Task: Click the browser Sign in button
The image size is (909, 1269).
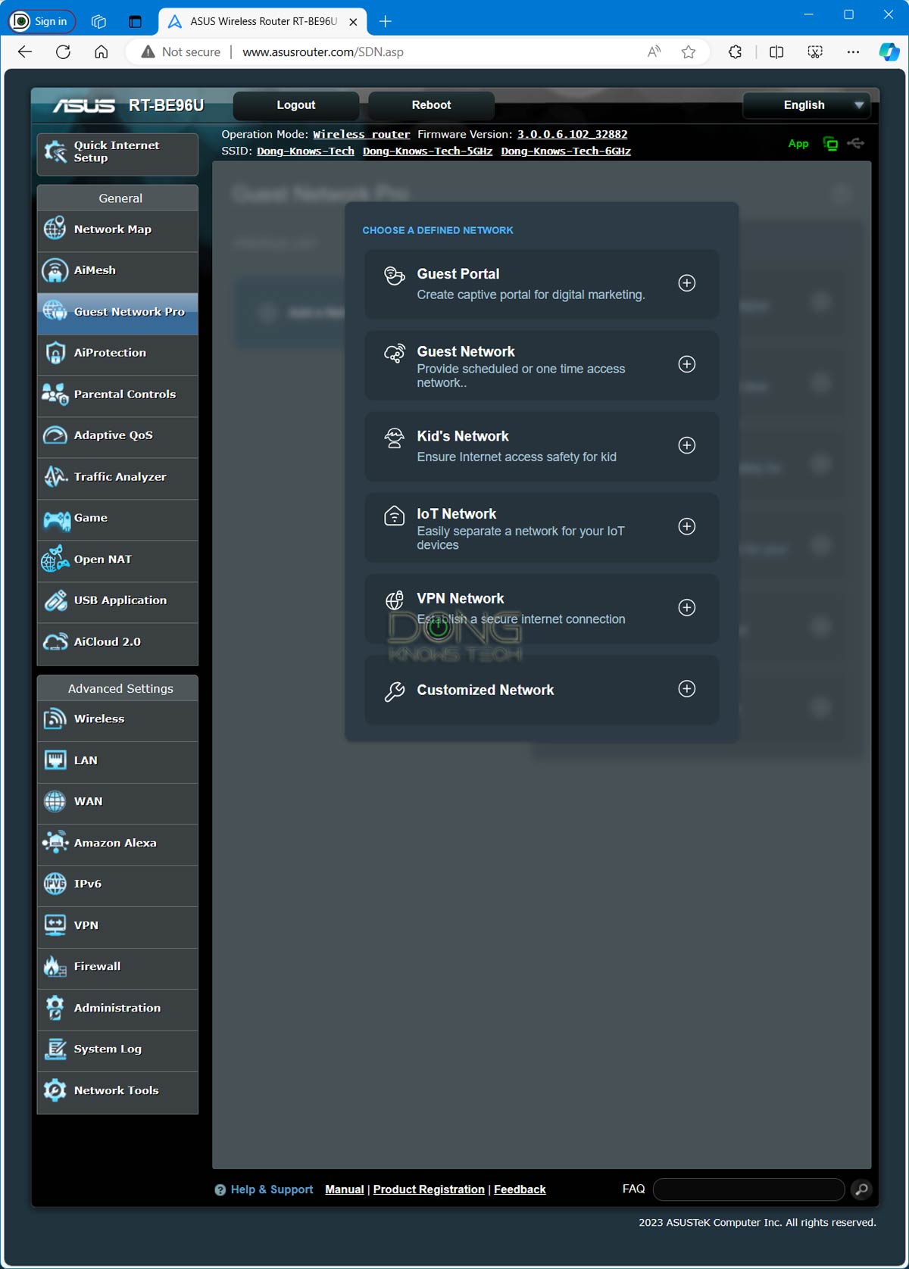Action: (x=42, y=21)
